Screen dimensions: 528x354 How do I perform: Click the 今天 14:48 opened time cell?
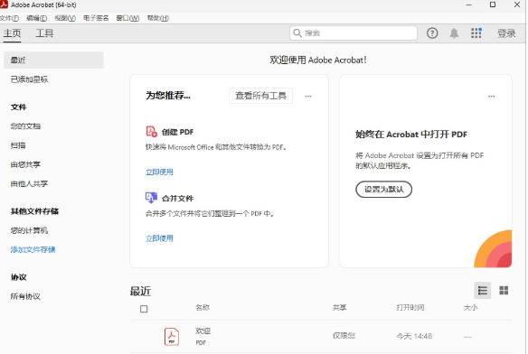[414, 336]
